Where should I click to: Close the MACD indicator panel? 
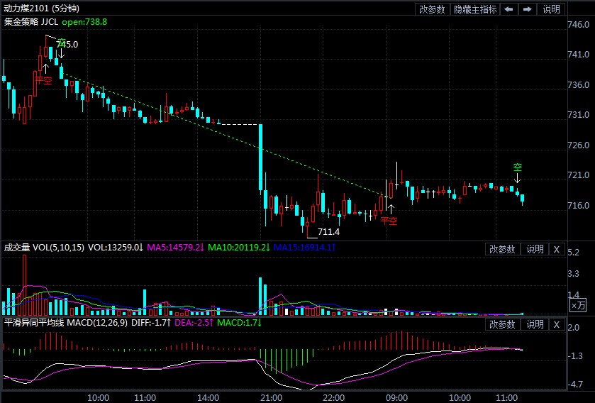point(557,324)
